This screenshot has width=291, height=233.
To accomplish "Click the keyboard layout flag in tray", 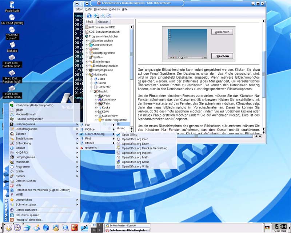I will 267,228.
